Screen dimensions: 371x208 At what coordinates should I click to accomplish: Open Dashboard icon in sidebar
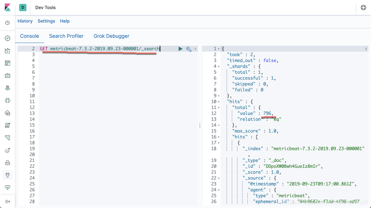tap(8, 63)
